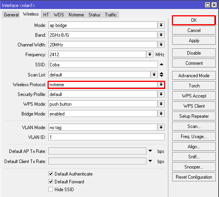Open the WPS Mode dropdown arrow

pos(161,104)
